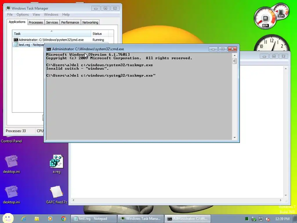Viewport: 297px width, 223px height.
Task: Close the cmd.exe window
Action: point(232,49)
